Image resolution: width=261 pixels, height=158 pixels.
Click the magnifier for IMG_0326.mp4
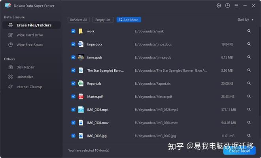coord(249,109)
